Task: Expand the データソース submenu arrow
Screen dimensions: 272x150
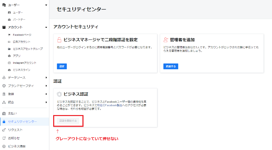Action: tap(46, 78)
